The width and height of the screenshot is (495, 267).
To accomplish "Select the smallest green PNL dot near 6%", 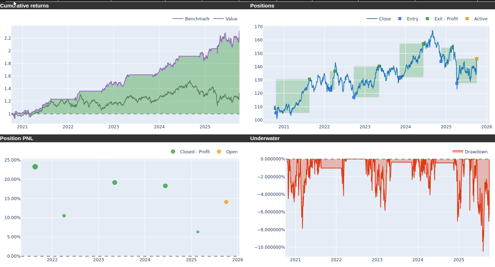I will [198, 232].
